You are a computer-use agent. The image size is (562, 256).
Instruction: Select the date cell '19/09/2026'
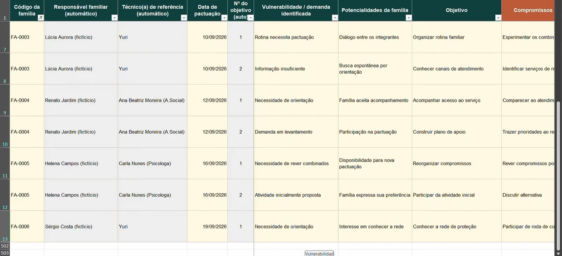tap(207, 227)
